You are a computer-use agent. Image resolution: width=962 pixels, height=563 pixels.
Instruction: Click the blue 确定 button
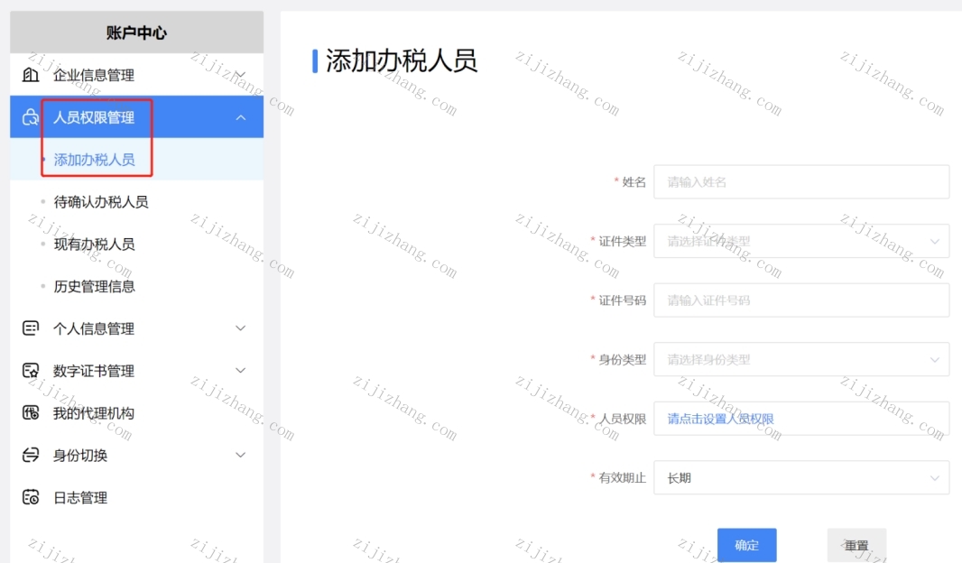pyautogui.click(x=746, y=545)
